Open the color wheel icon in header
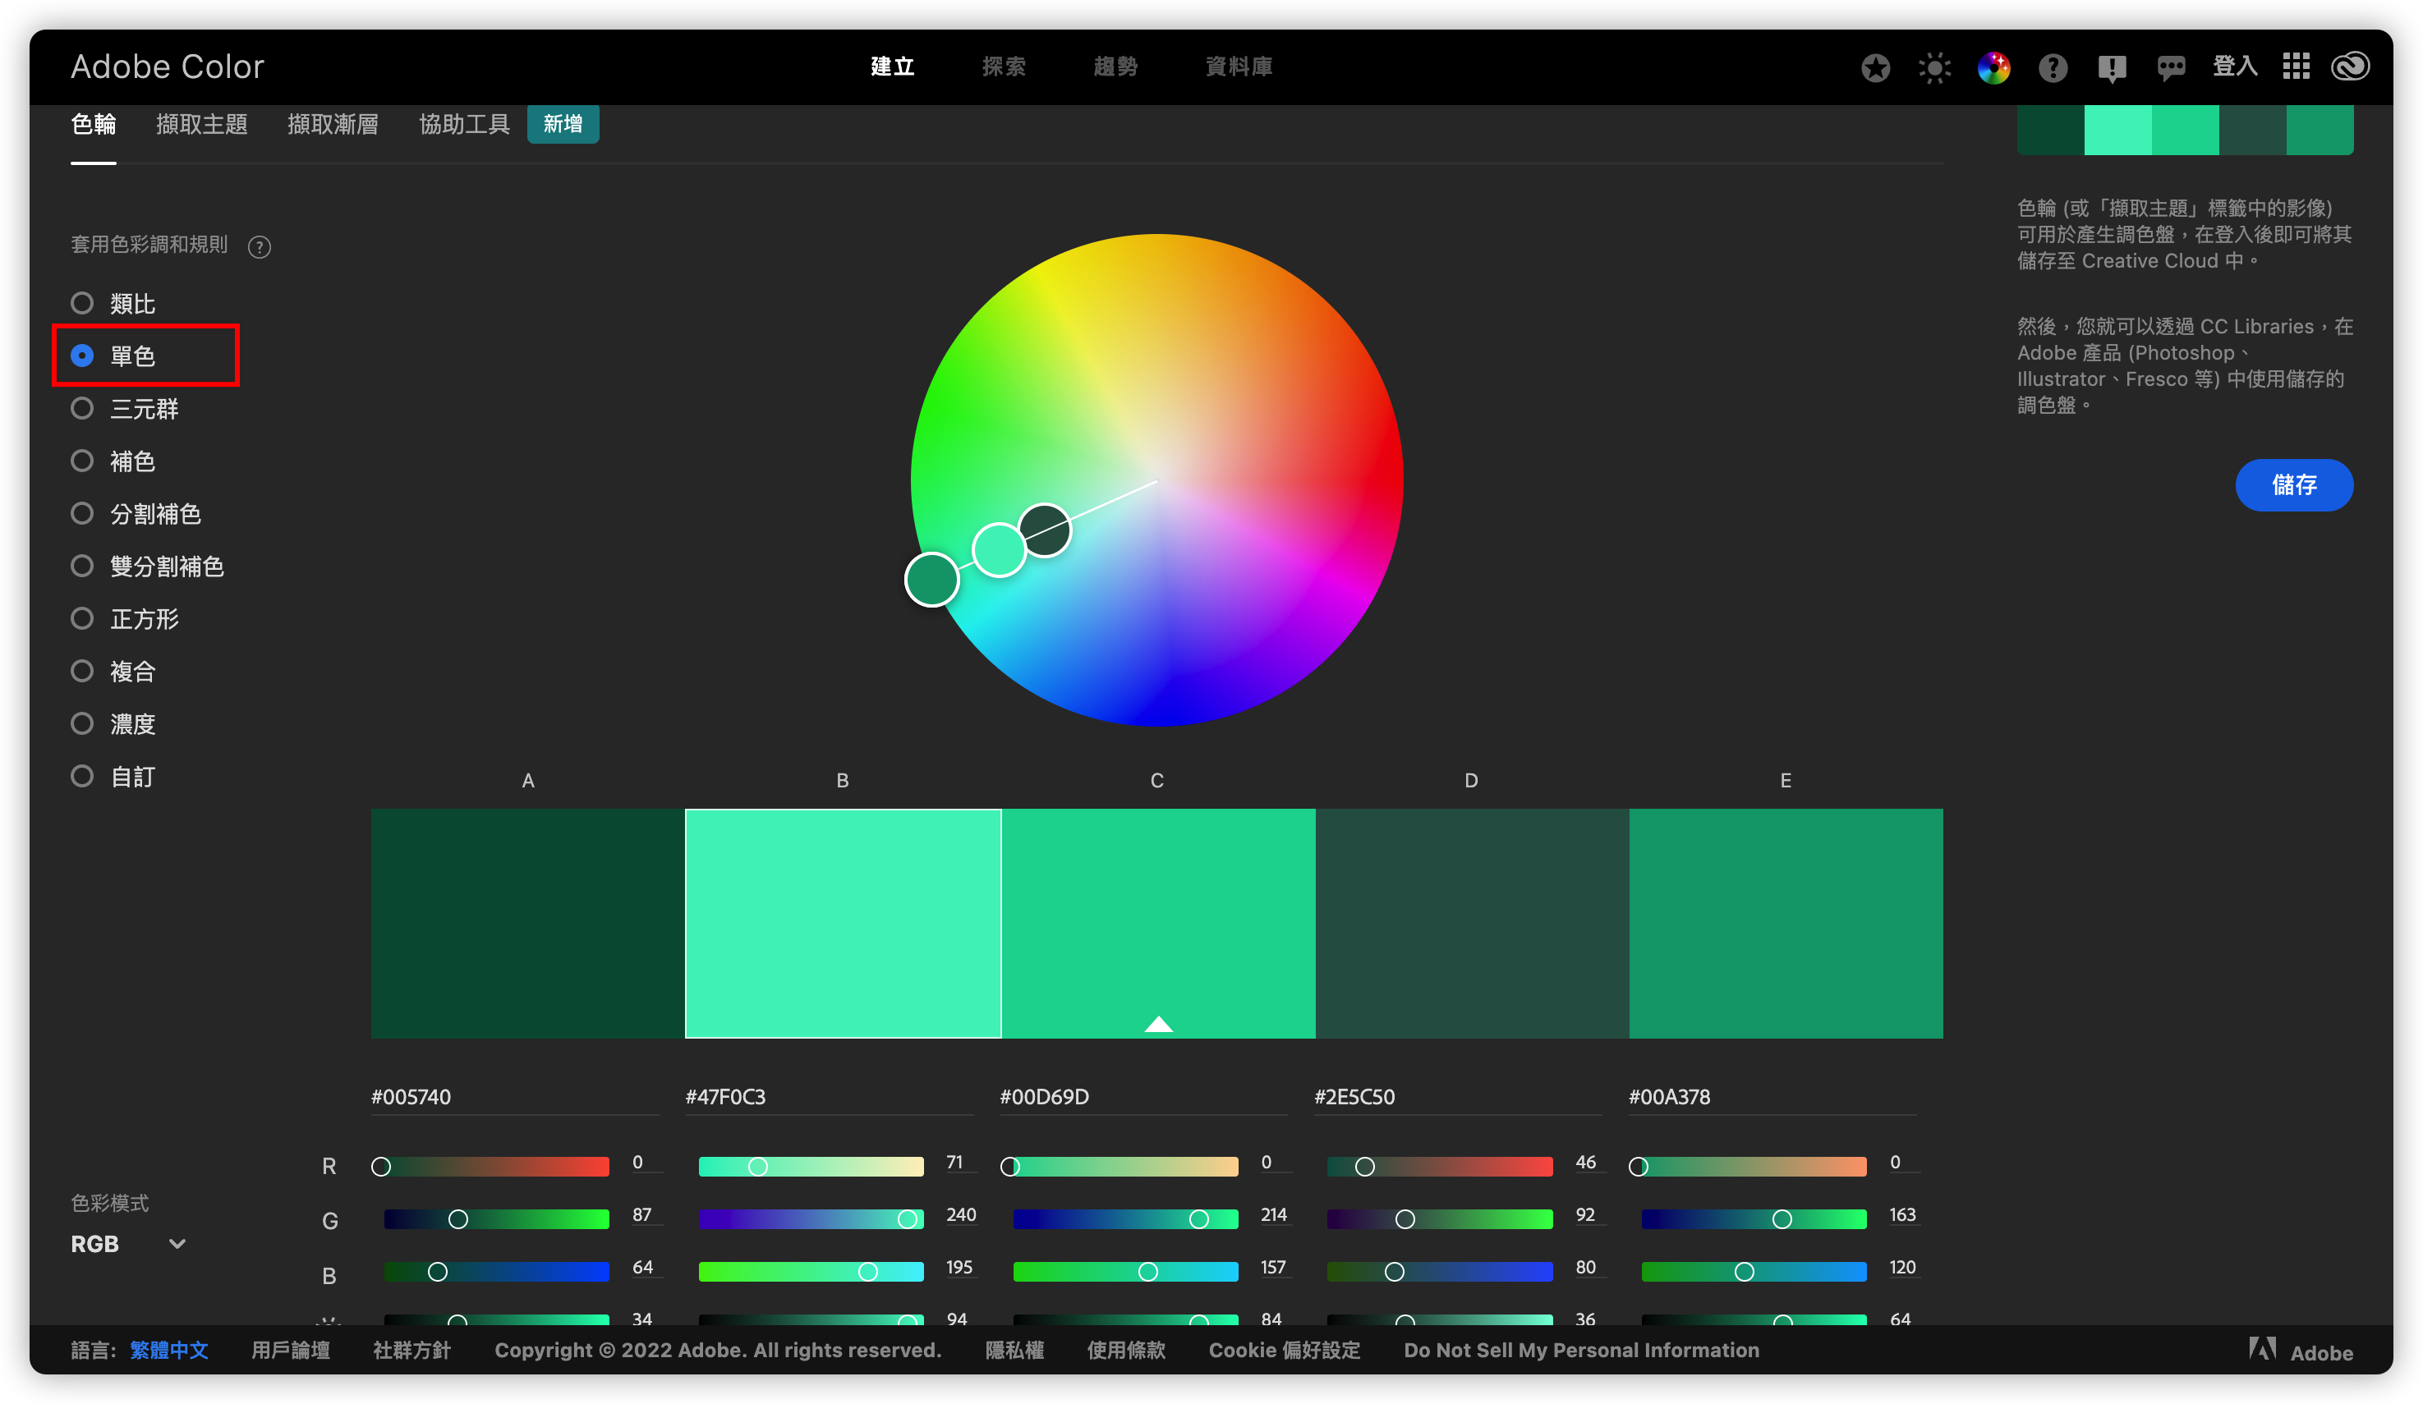2423x1404 pixels. pos(1994,67)
